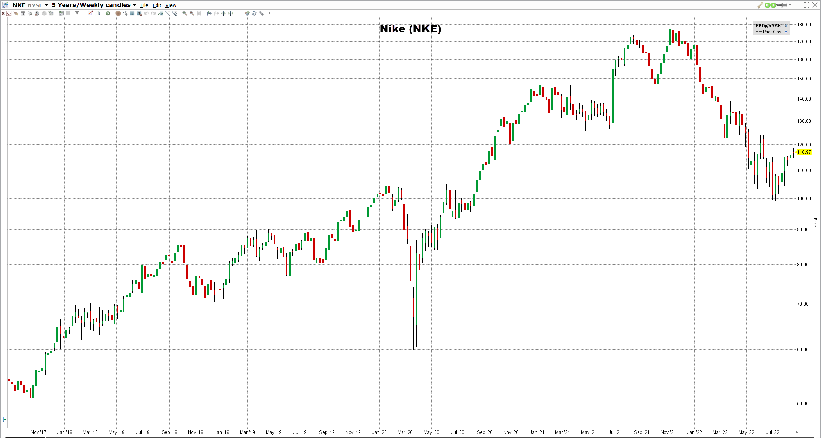The image size is (821, 438).
Task: Click the green dollar sign icon
Action: [x=108, y=13]
